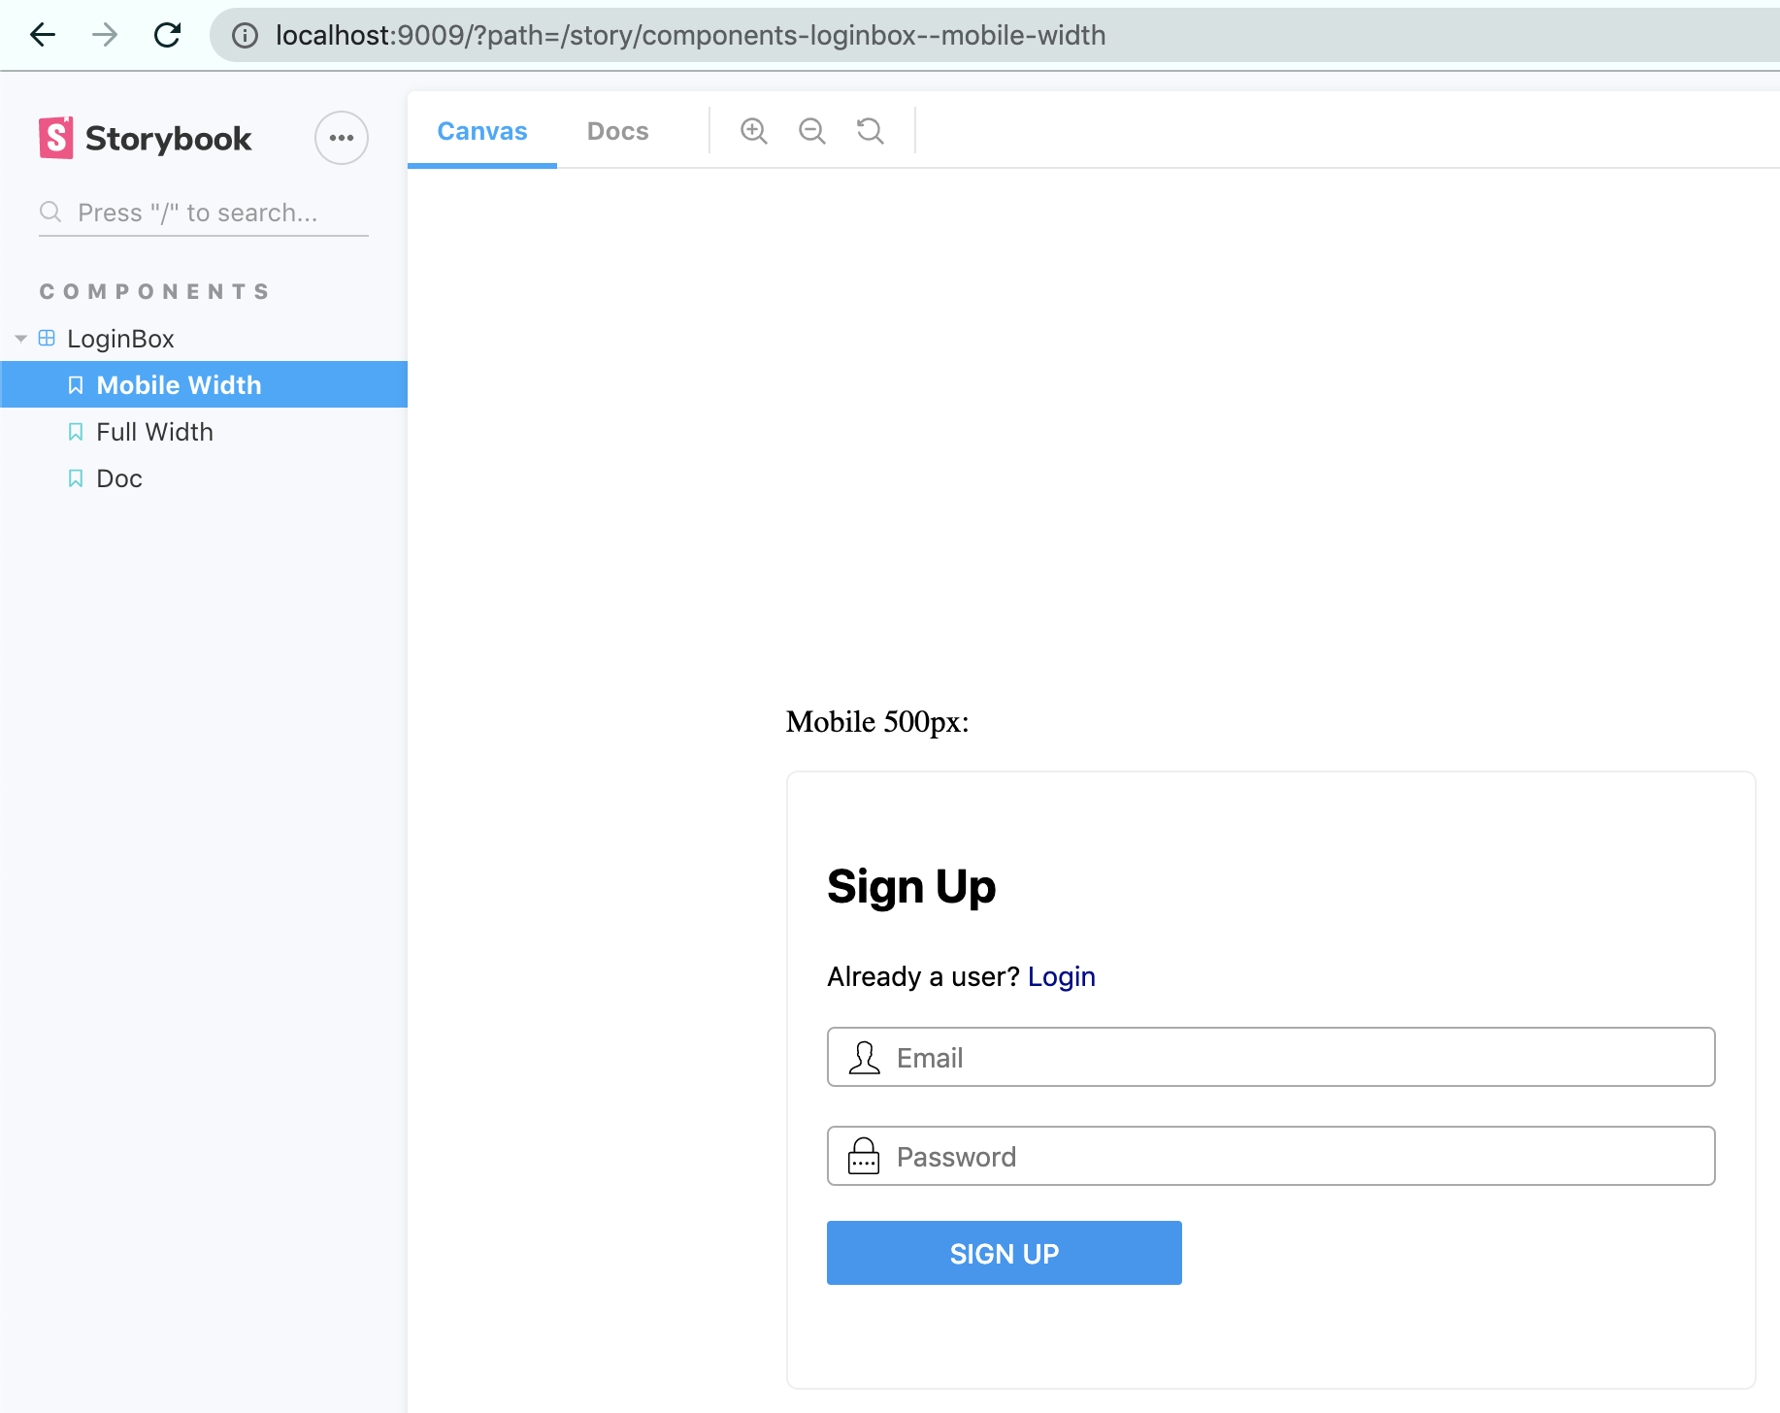Open the Doc story
The height and width of the screenshot is (1413, 1780).
tap(119, 478)
